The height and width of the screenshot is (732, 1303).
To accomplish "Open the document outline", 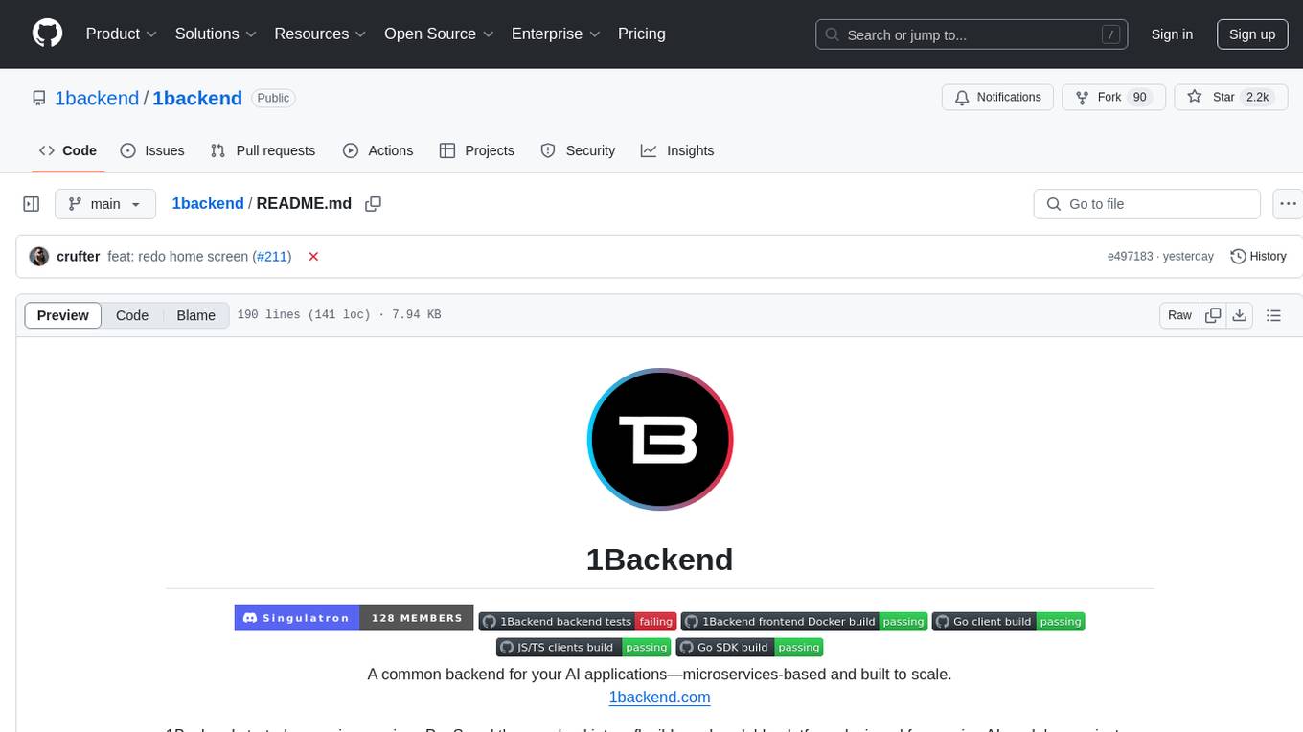I will 1273,315.
